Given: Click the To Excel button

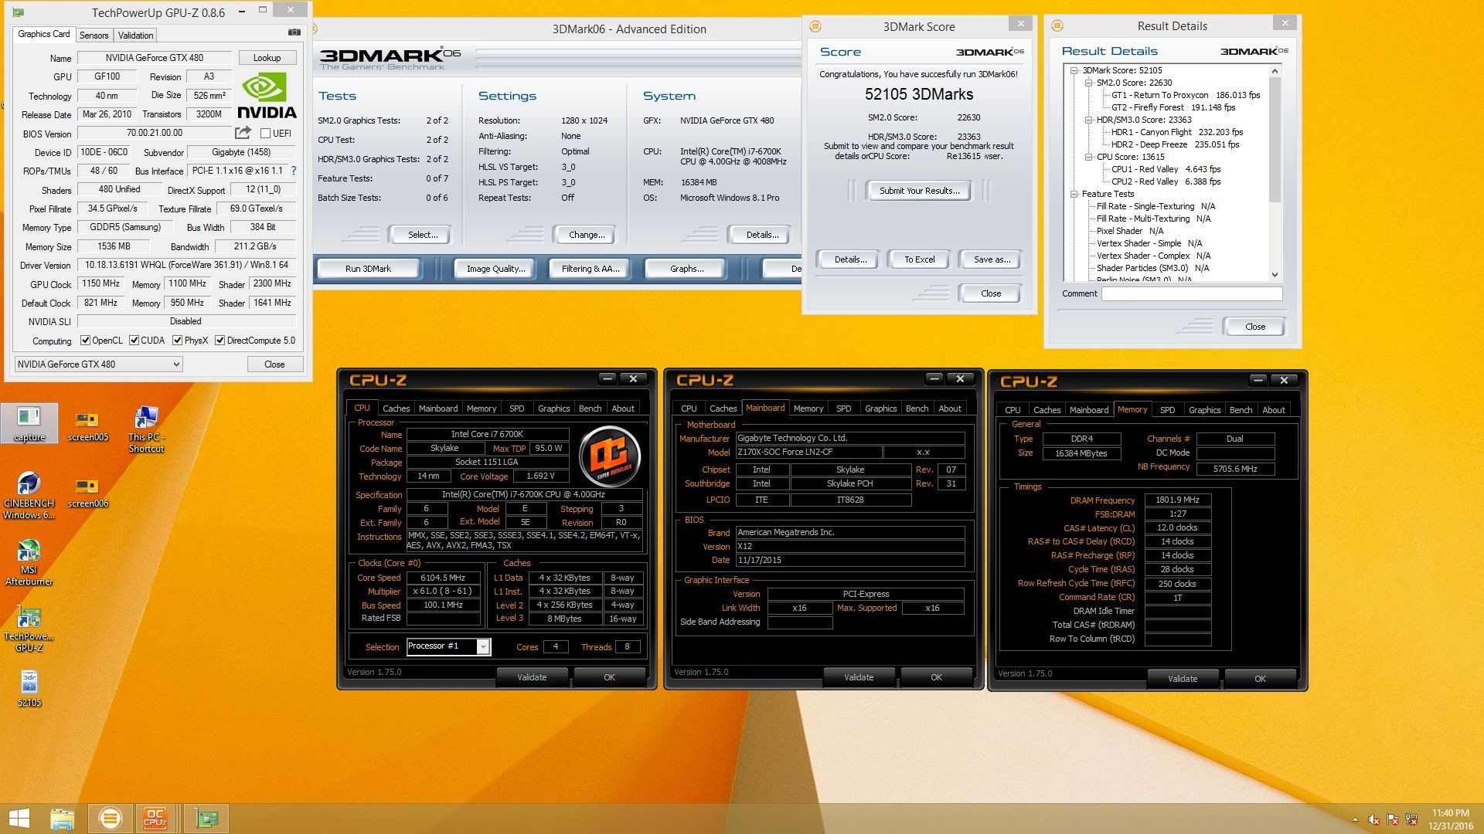Looking at the screenshot, I should [x=920, y=259].
